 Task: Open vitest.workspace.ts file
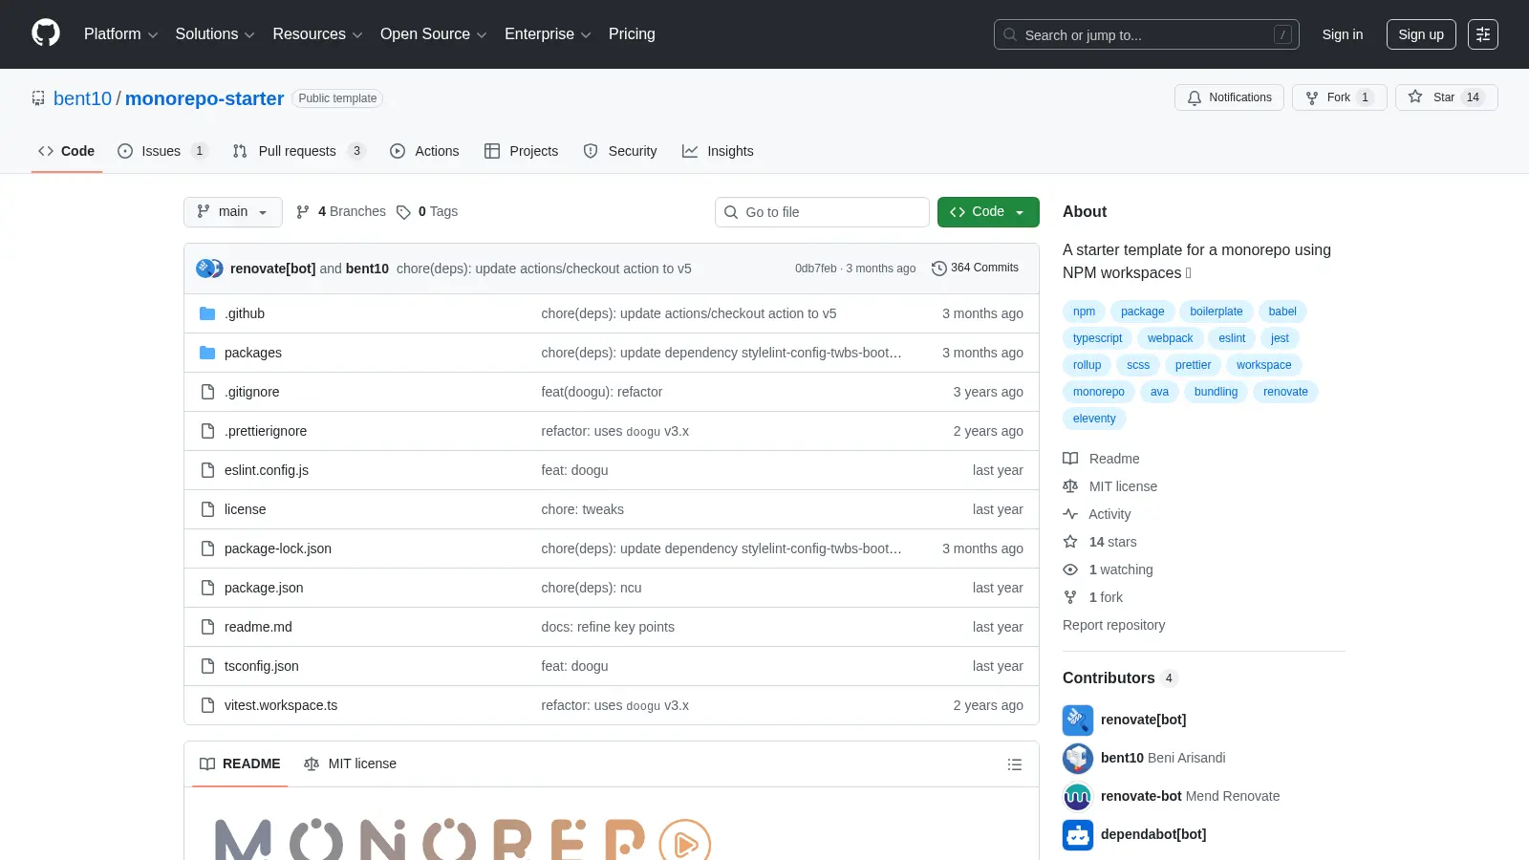(x=281, y=705)
